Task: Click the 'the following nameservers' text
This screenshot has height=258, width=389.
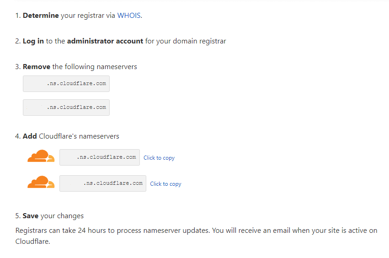Action: (95, 67)
